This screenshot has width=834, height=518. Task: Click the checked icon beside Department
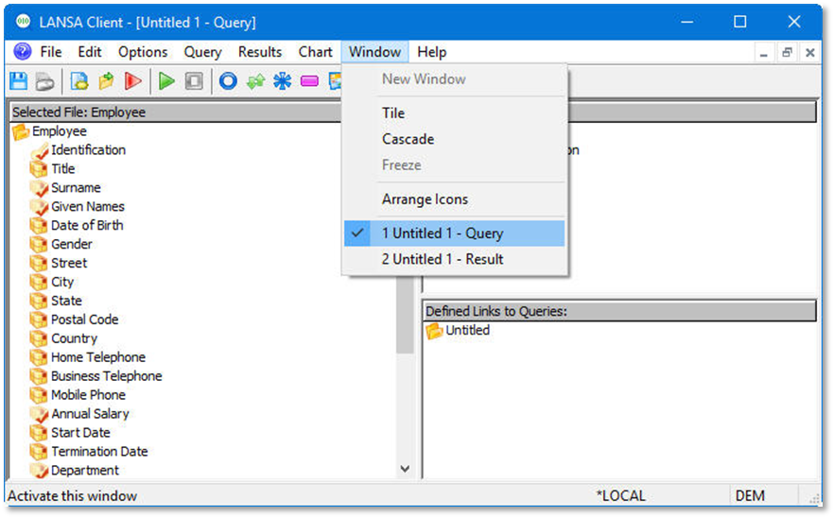[x=40, y=471]
